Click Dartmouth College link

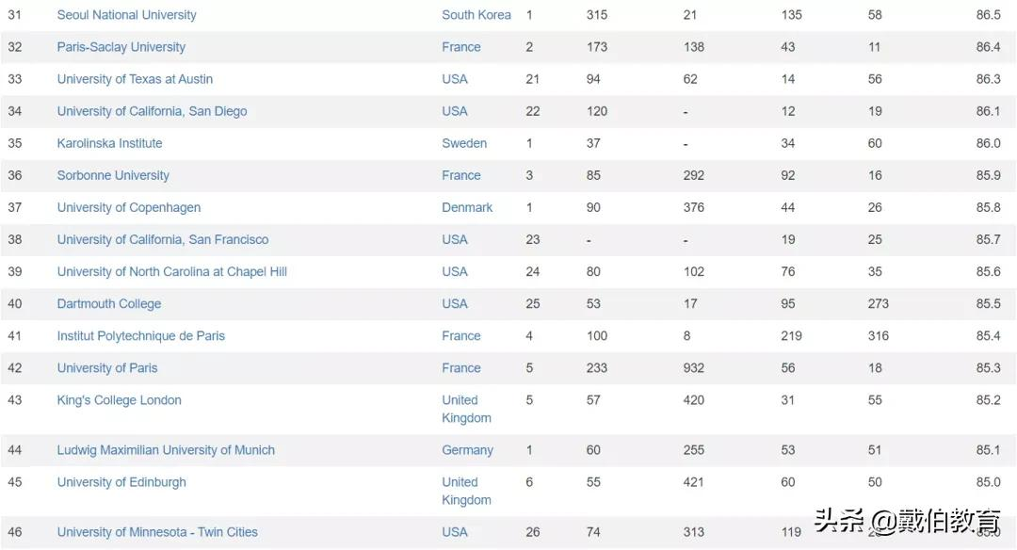click(x=108, y=303)
